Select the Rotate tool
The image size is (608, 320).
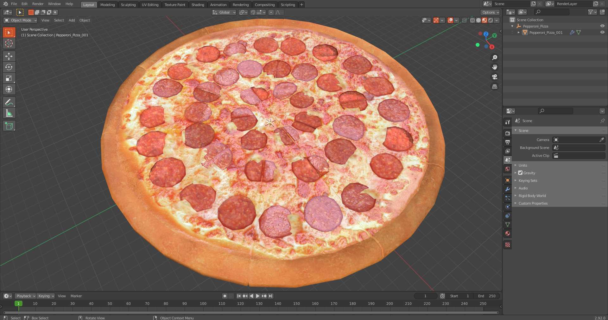point(9,67)
